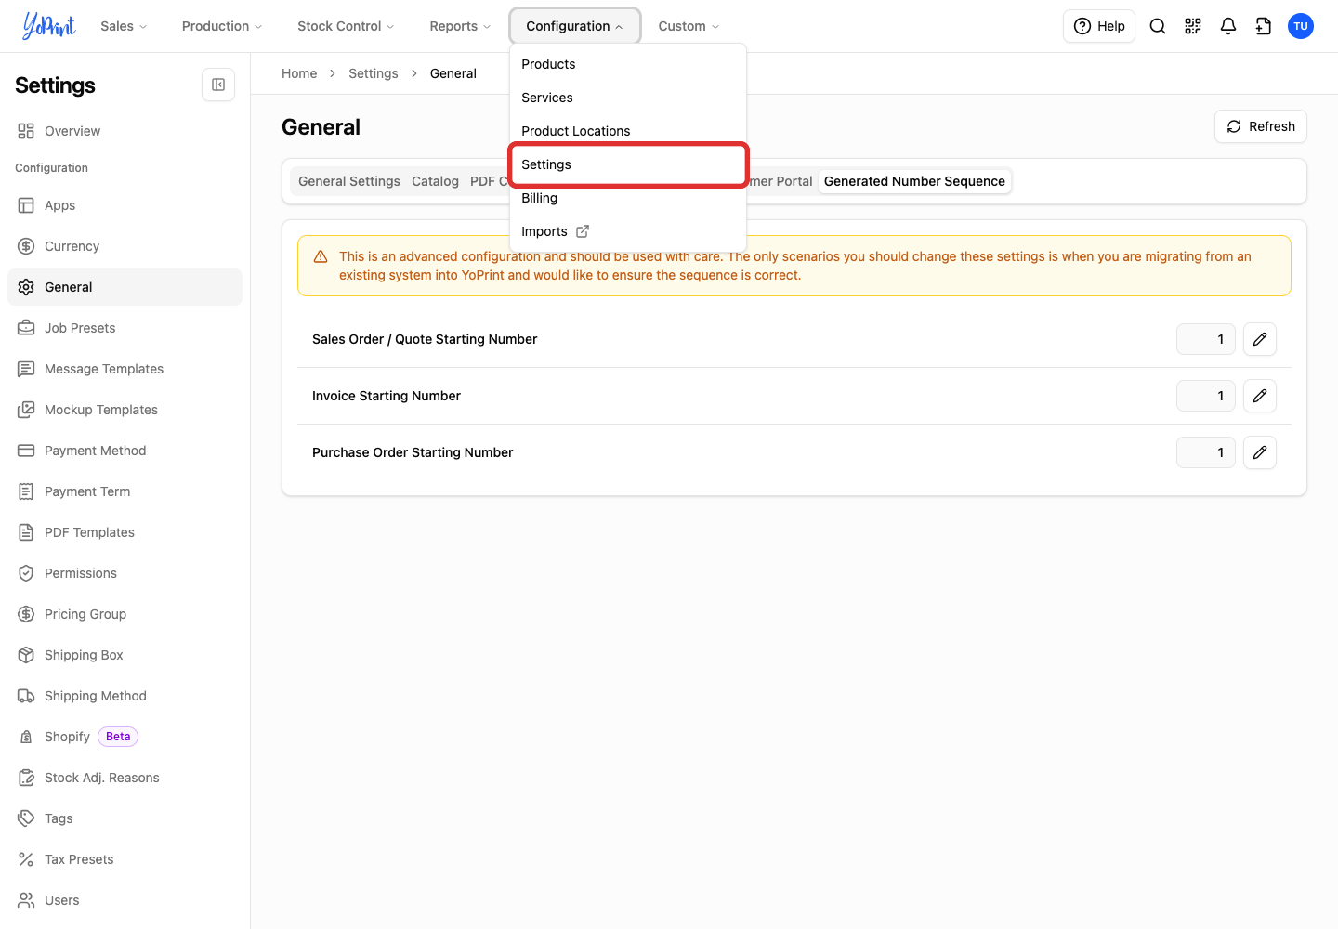The image size is (1338, 929).
Task: Click the new document icon in header
Action: 1264,26
